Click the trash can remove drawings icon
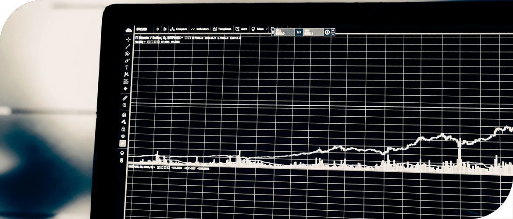Screen dimensions: 513x219 tap(122, 160)
